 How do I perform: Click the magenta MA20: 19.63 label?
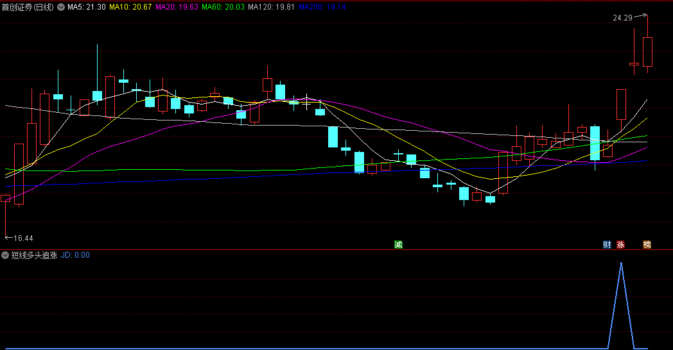(177, 7)
